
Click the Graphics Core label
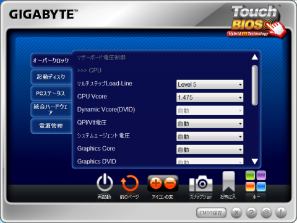pyautogui.click(x=96, y=149)
